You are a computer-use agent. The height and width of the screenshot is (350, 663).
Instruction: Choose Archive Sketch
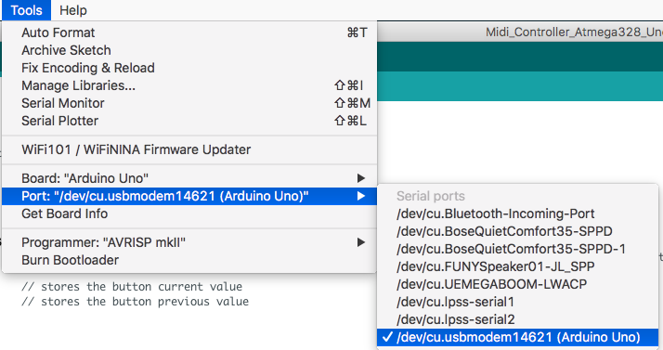pos(189,50)
